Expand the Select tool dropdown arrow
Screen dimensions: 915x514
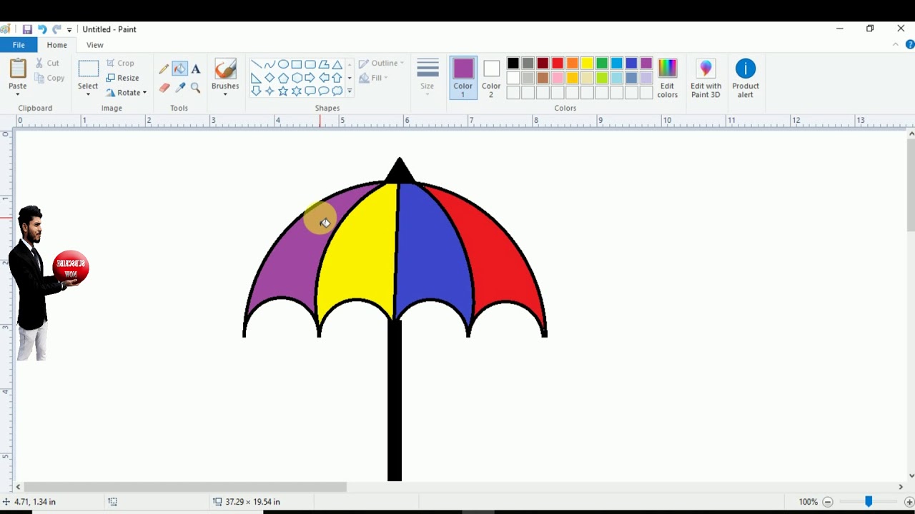click(x=88, y=94)
